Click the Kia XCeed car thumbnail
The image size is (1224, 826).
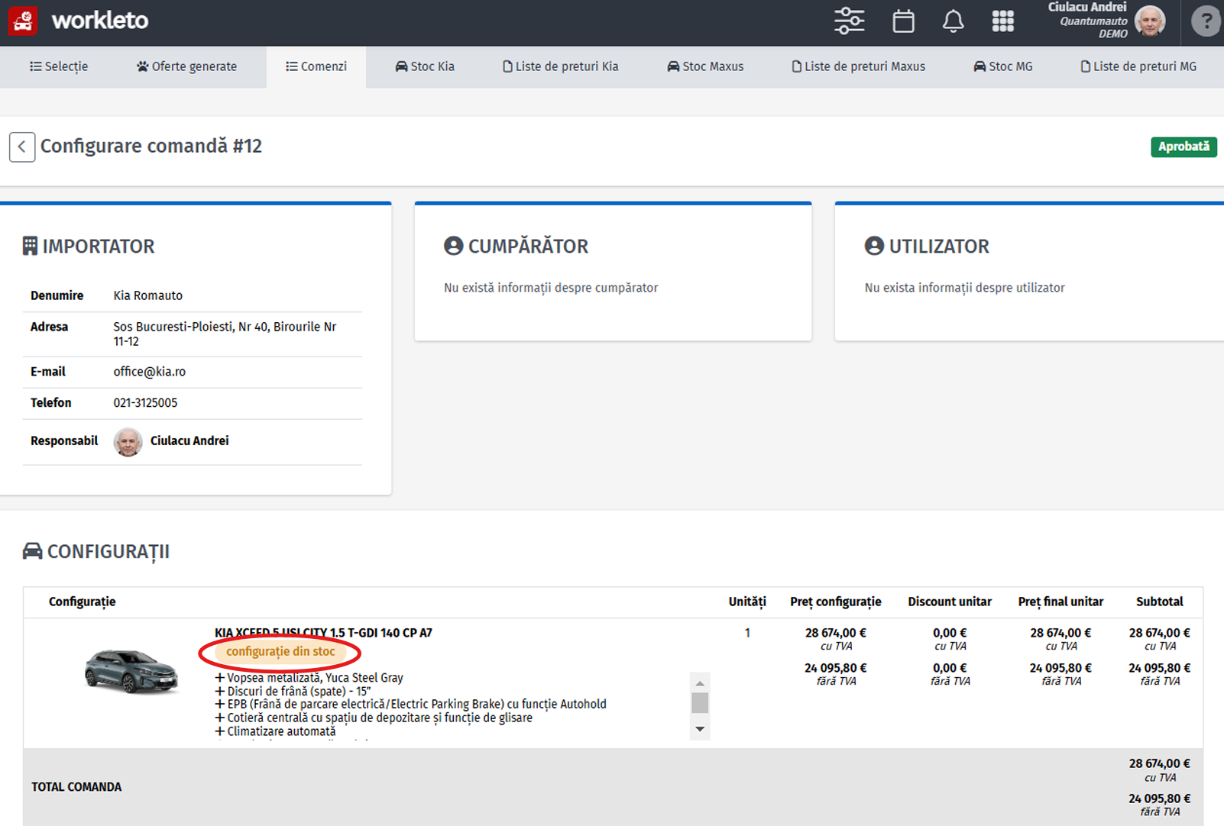131,670
